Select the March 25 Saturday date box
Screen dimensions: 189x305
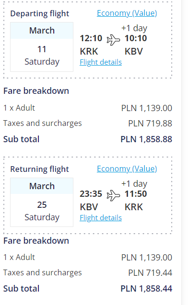tap(42, 202)
